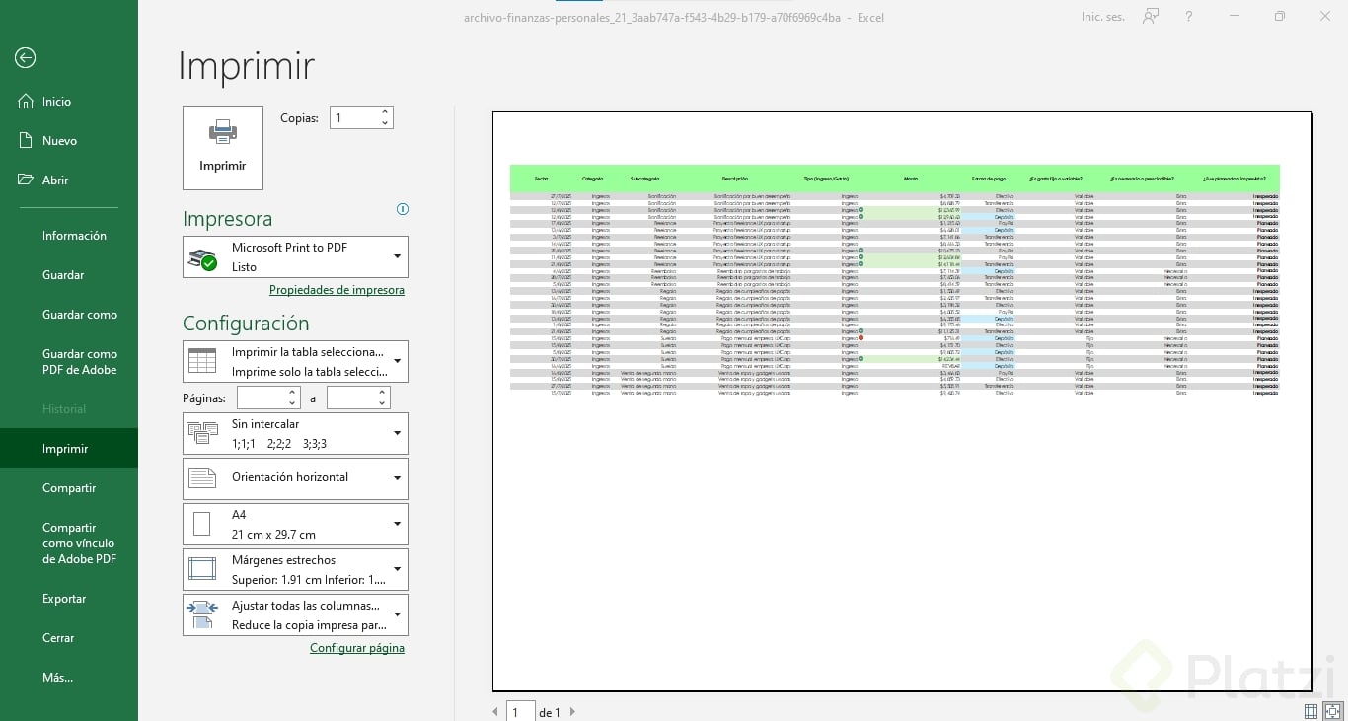The height and width of the screenshot is (721, 1348).
Task: Open the Microsoft Print to PDF printer dropdown
Action: (295, 256)
